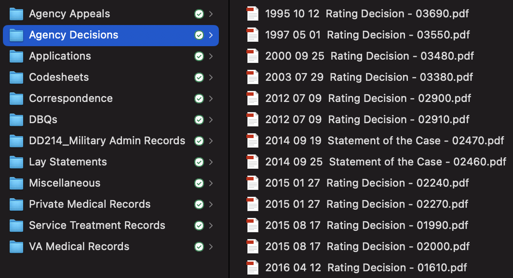Click the DBQs folder icon
Screen dimensions: 513x278
(x=16, y=120)
